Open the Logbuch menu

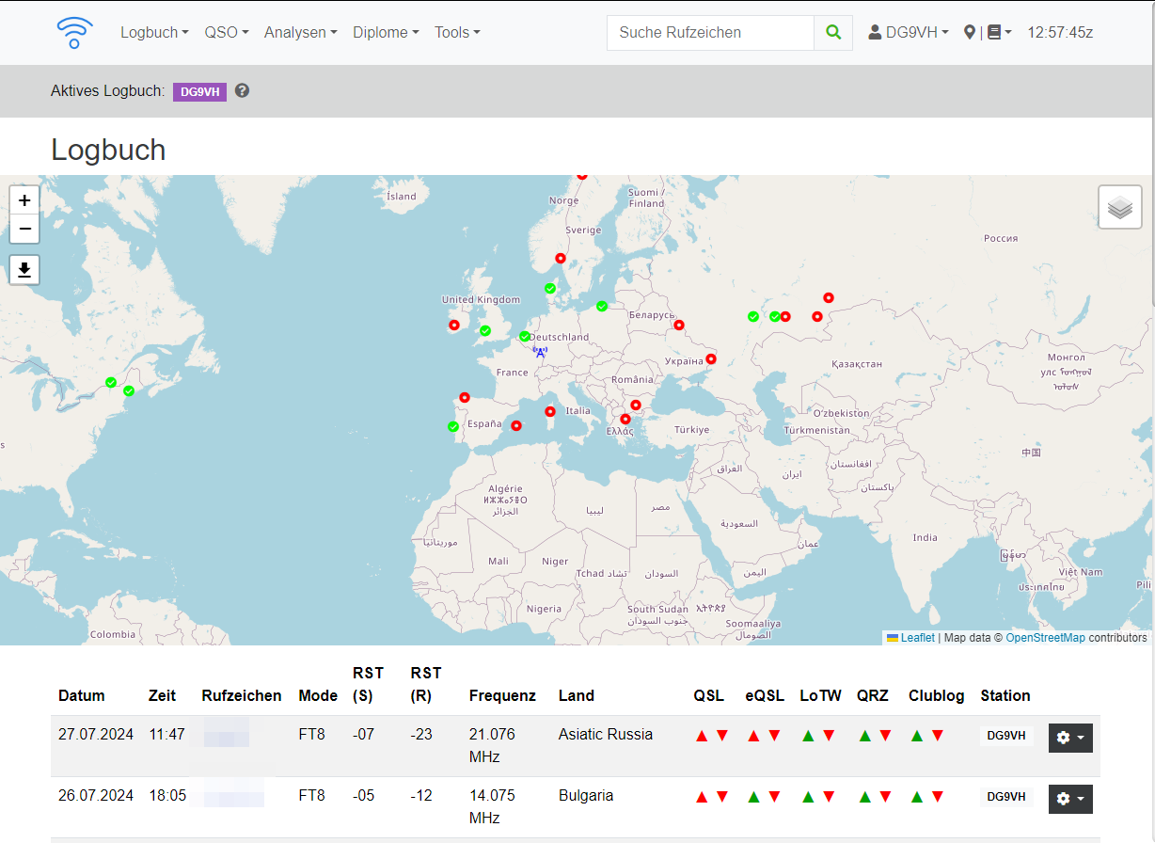(x=154, y=32)
